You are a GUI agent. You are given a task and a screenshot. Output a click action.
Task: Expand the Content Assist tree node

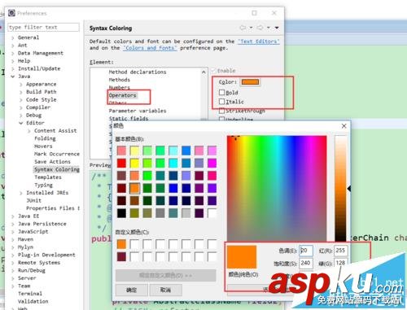pyautogui.click(x=29, y=131)
